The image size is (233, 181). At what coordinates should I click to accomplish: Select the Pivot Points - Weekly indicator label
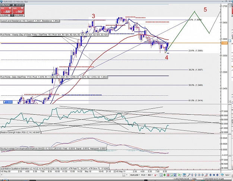(54, 35)
